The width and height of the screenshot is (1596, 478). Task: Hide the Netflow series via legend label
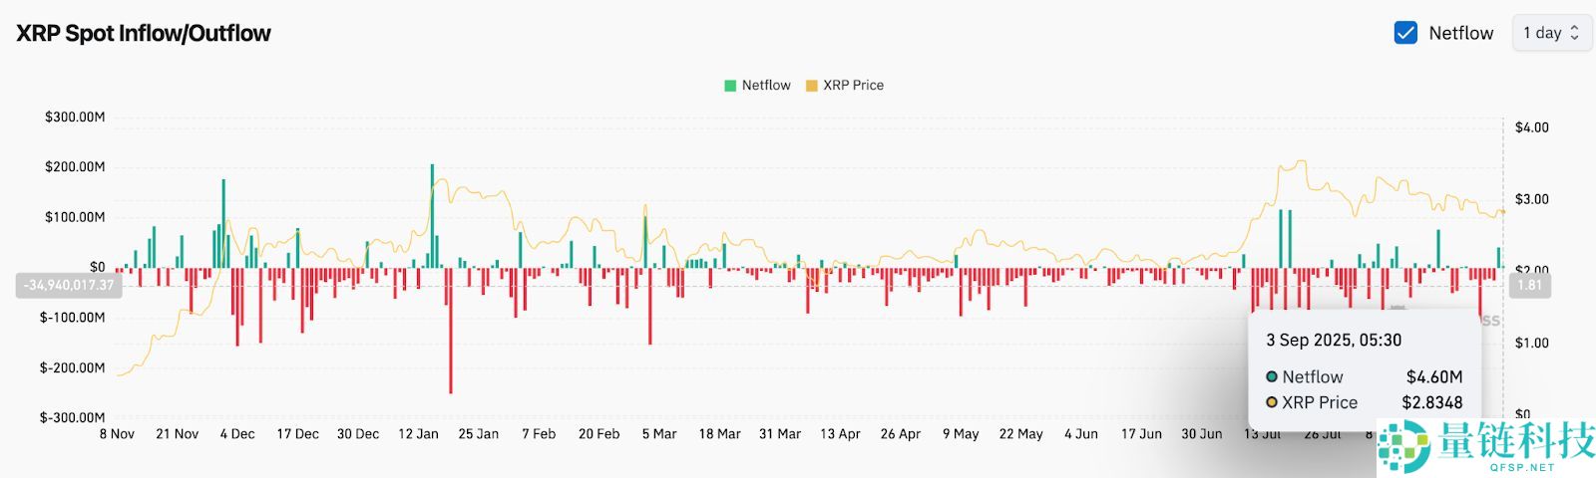[766, 86]
